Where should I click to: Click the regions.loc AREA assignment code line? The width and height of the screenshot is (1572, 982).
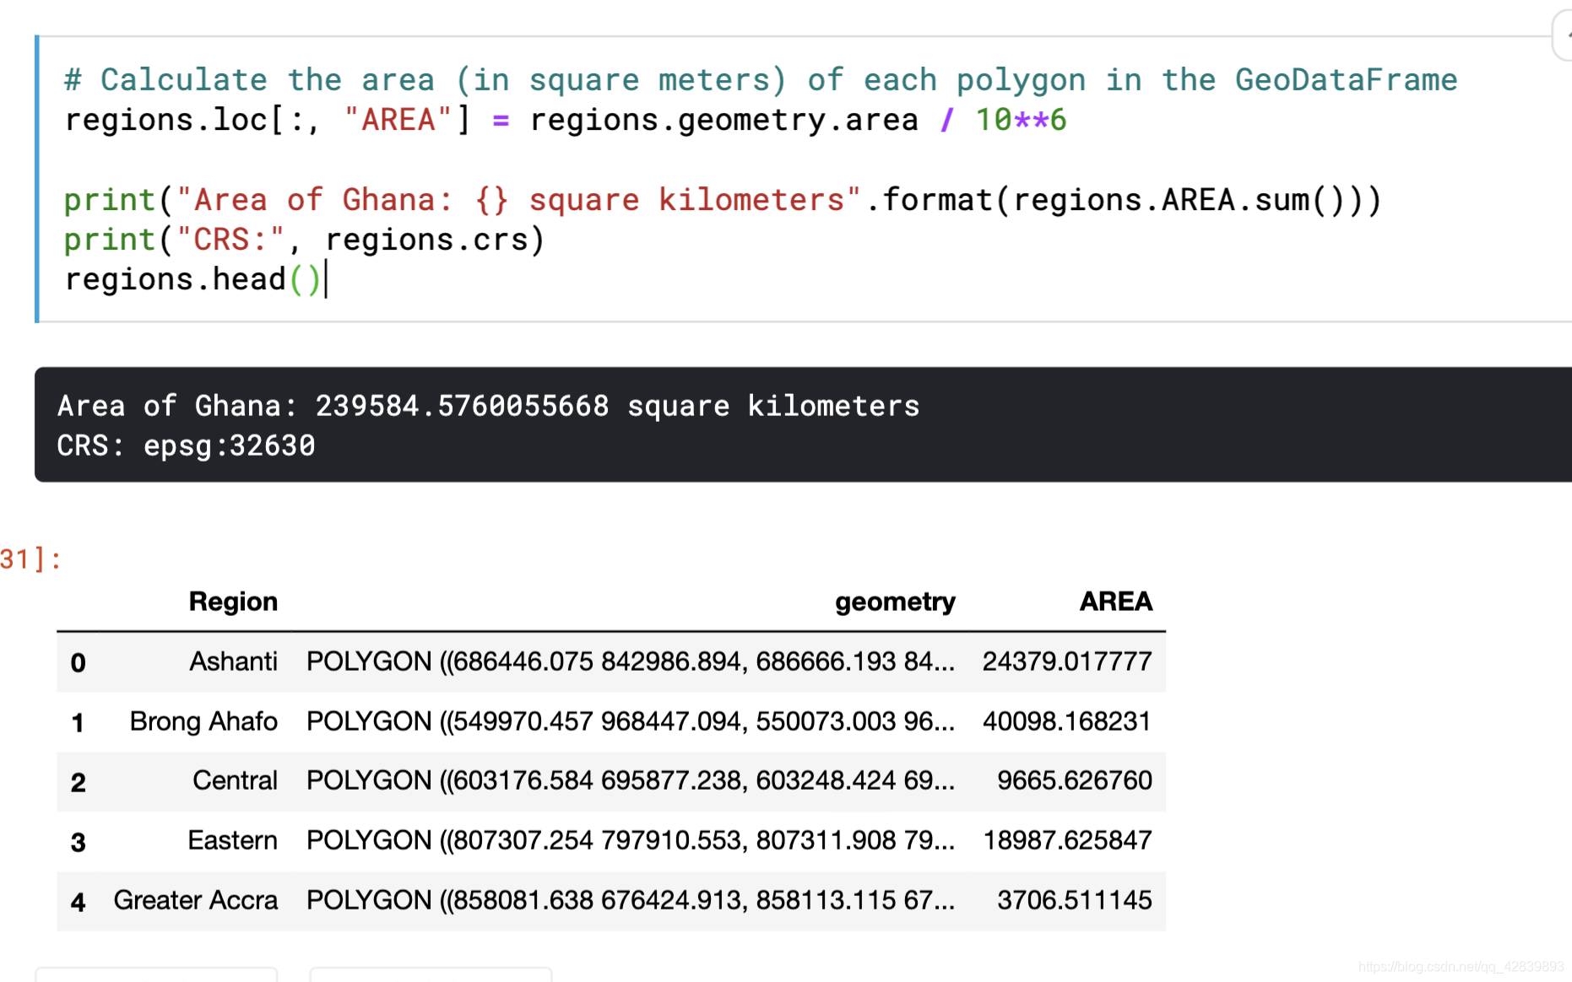(566, 120)
